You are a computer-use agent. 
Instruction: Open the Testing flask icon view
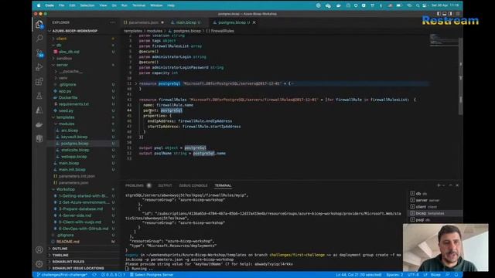pyautogui.click(x=39, y=96)
